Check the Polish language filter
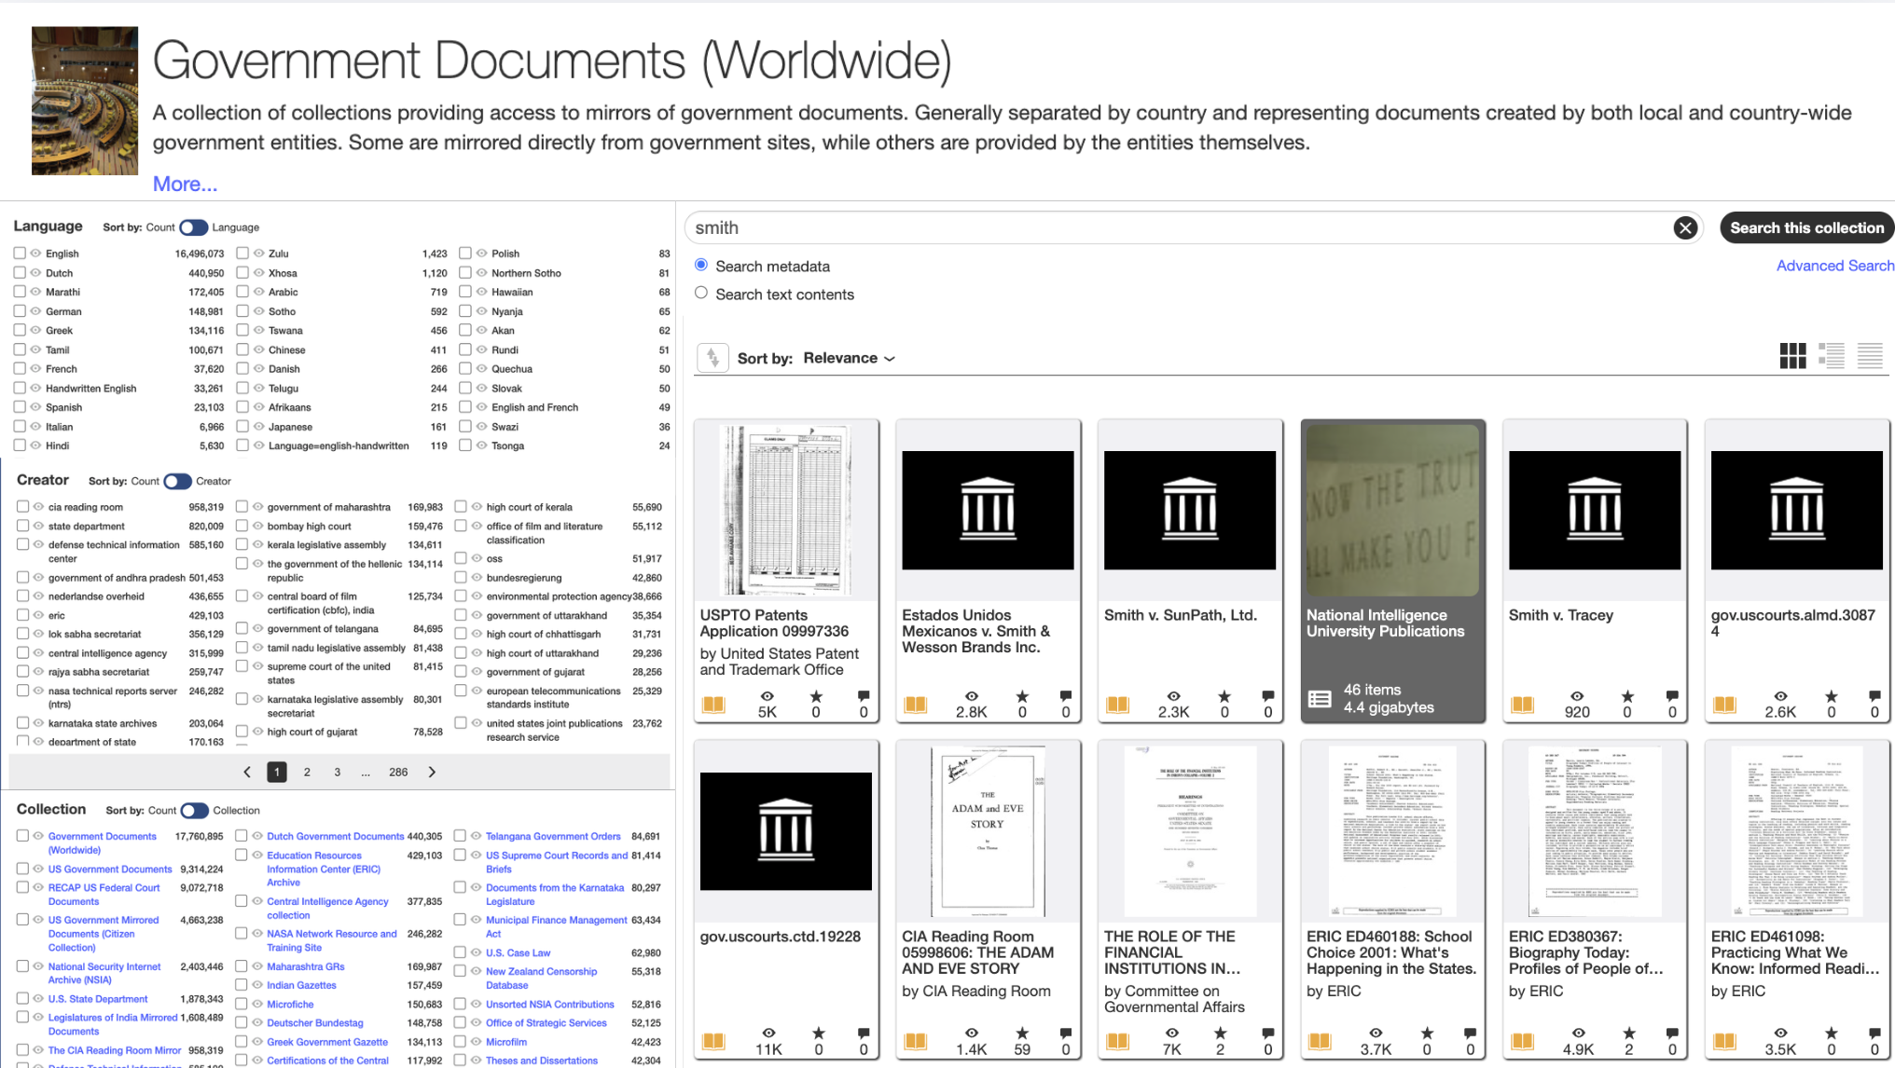Screen dimensions: 1895x1068 [465, 253]
